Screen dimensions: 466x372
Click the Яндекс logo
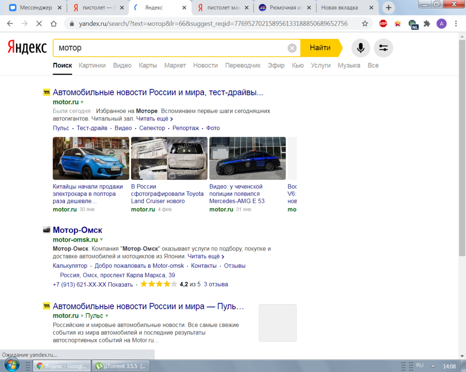point(27,47)
